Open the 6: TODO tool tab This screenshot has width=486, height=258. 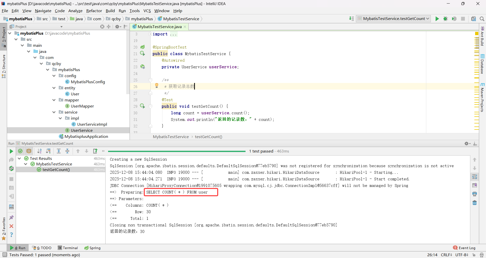(42, 248)
